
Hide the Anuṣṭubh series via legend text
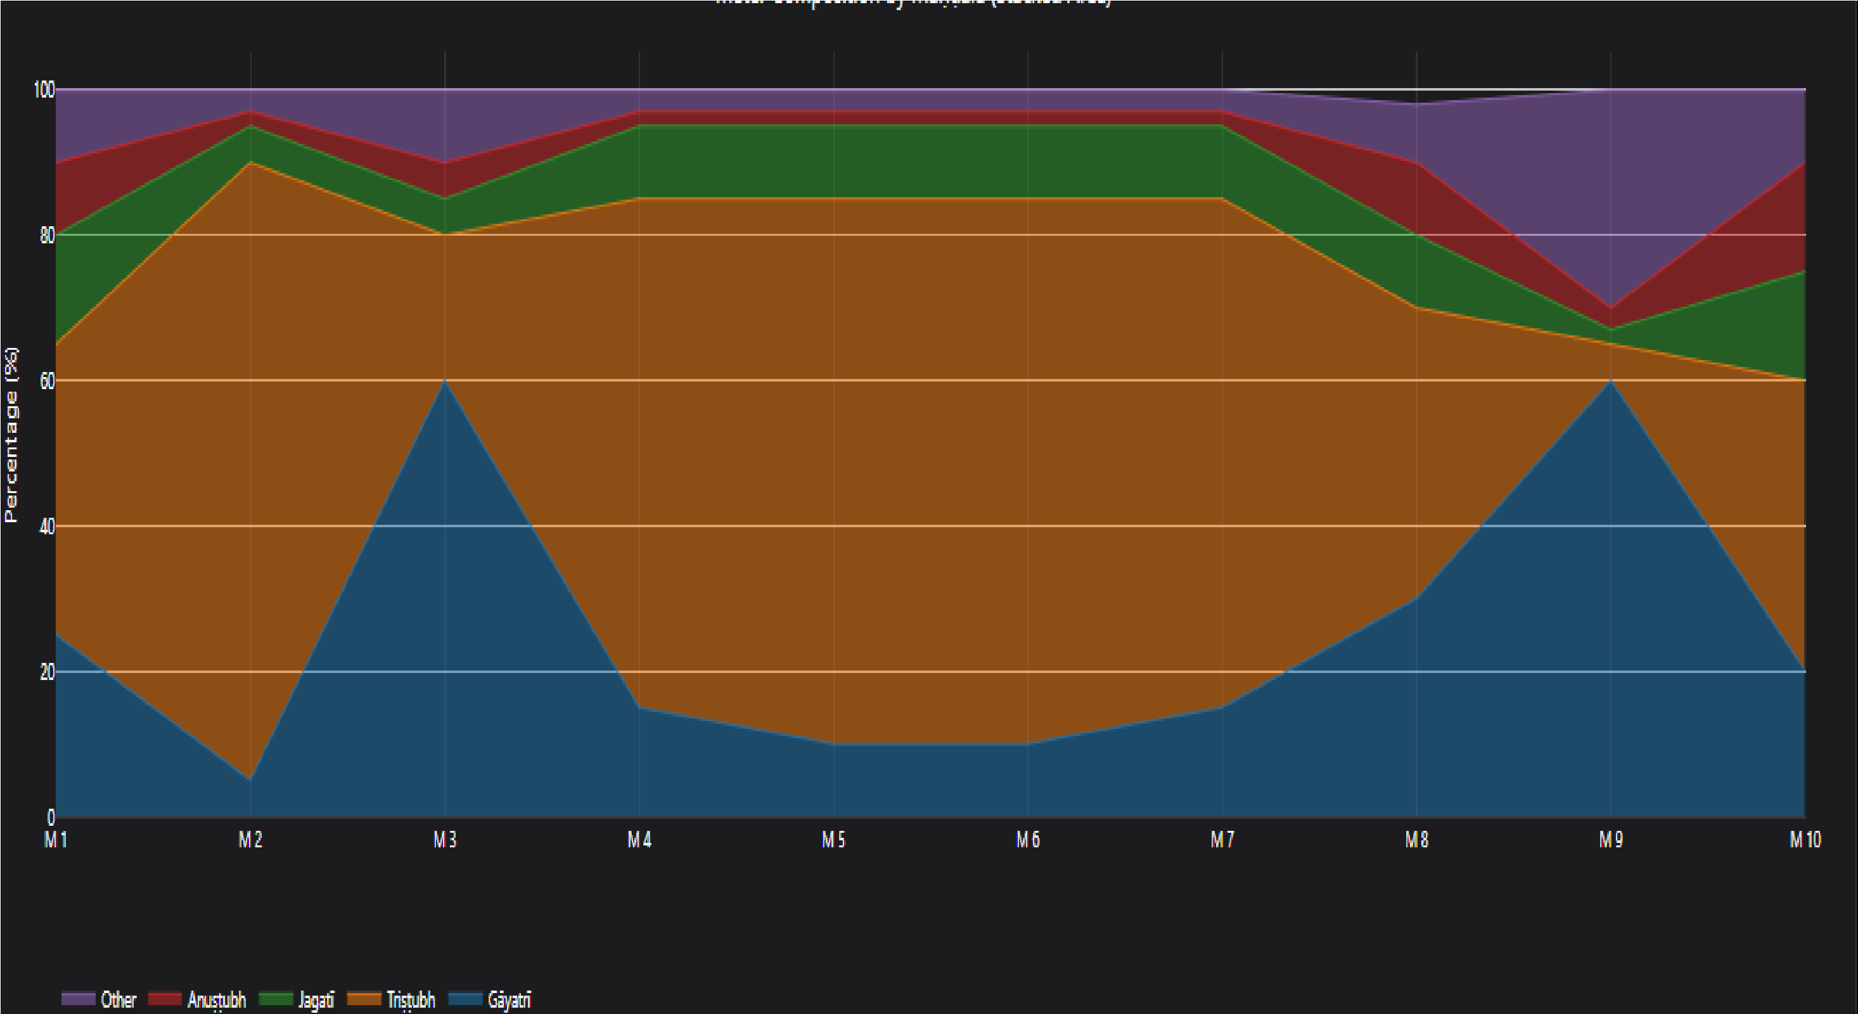pyautogui.click(x=216, y=999)
